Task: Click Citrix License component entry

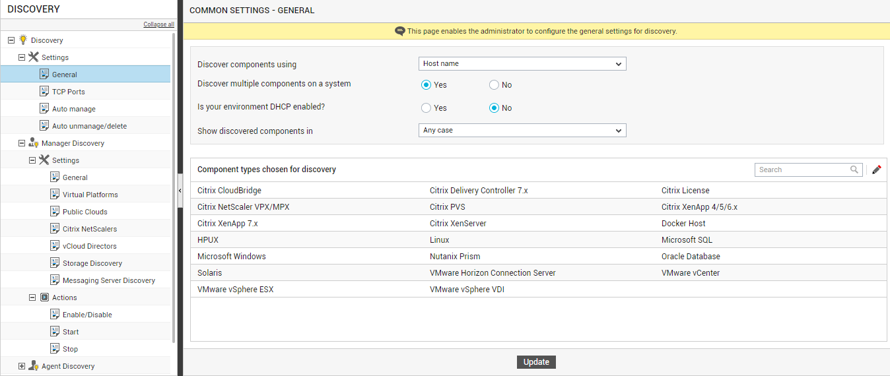Action: click(685, 191)
